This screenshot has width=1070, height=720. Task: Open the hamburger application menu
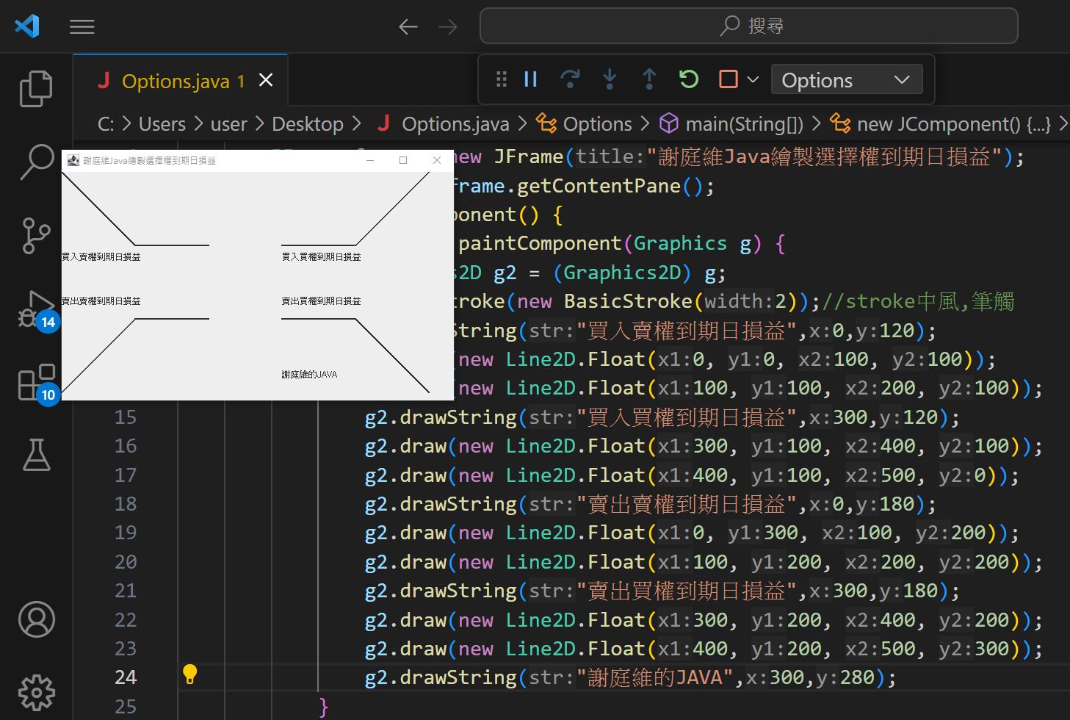pyautogui.click(x=82, y=27)
